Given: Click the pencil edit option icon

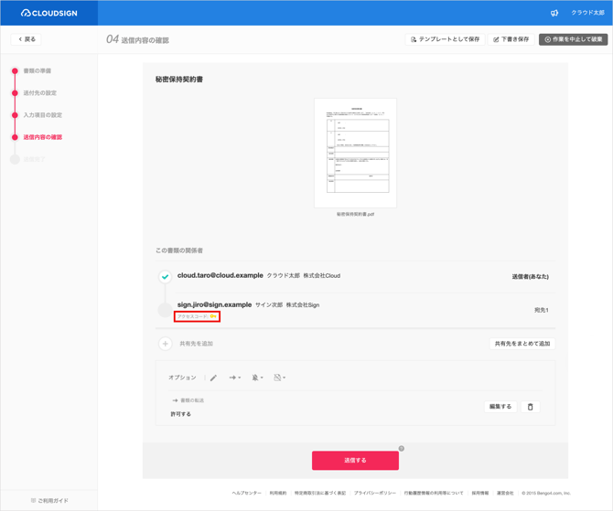Looking at the screenshot, I should [x=213, y=378].
